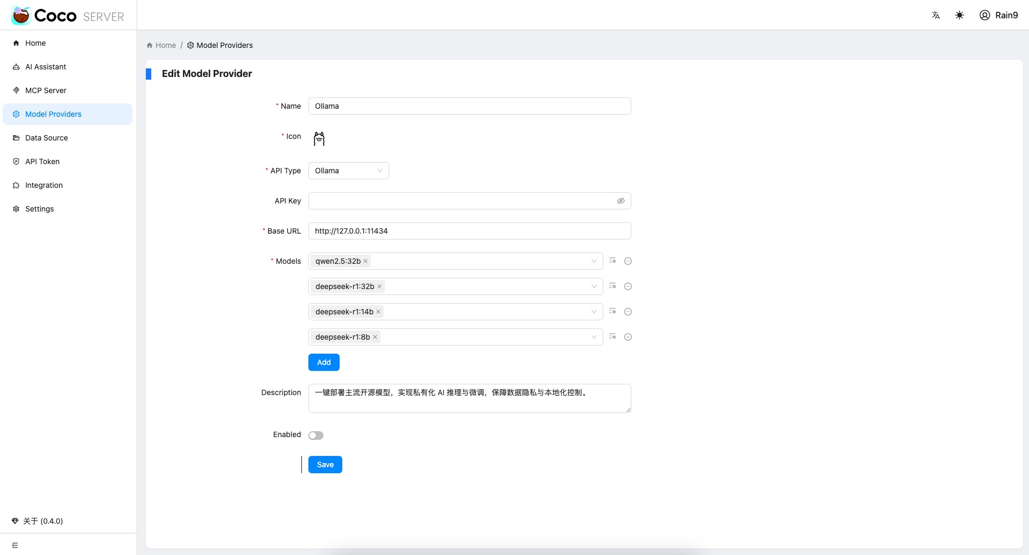Click the breadcrumb Home icon

[150, 45]
